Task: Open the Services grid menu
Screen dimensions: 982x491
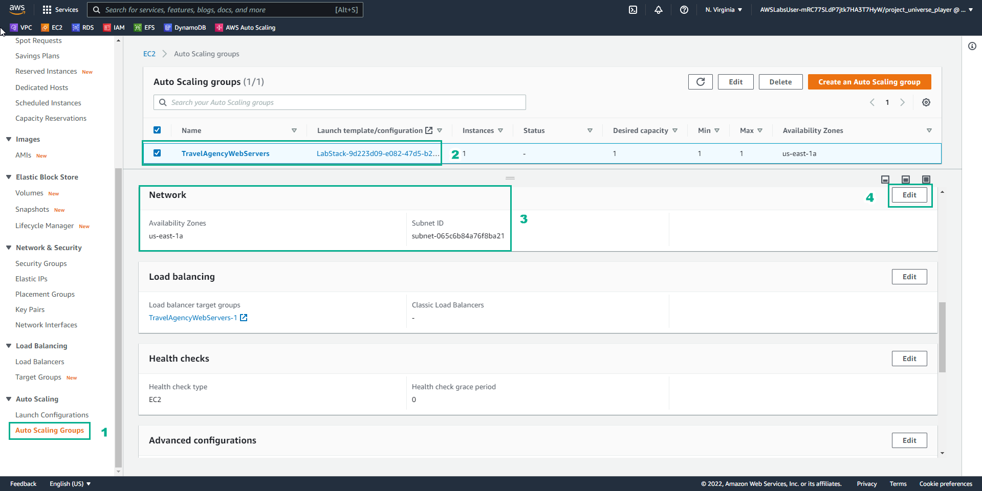Action: (x=60, y=10)
